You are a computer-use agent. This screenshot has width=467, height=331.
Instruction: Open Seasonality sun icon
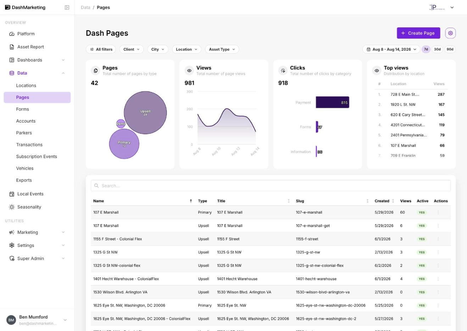pos(12,207)
